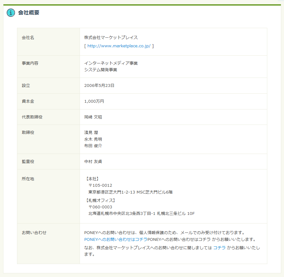Click the お問い合わせ row label
This screenshot has height=277, width=284.
coord(34,233)
